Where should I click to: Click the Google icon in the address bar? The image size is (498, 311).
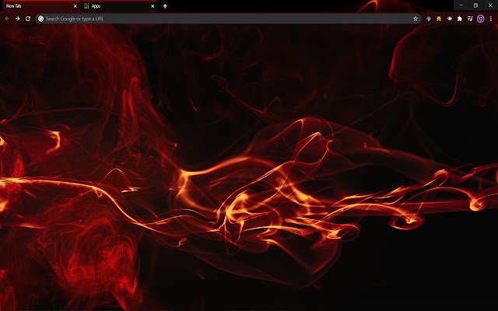point(40,19)
